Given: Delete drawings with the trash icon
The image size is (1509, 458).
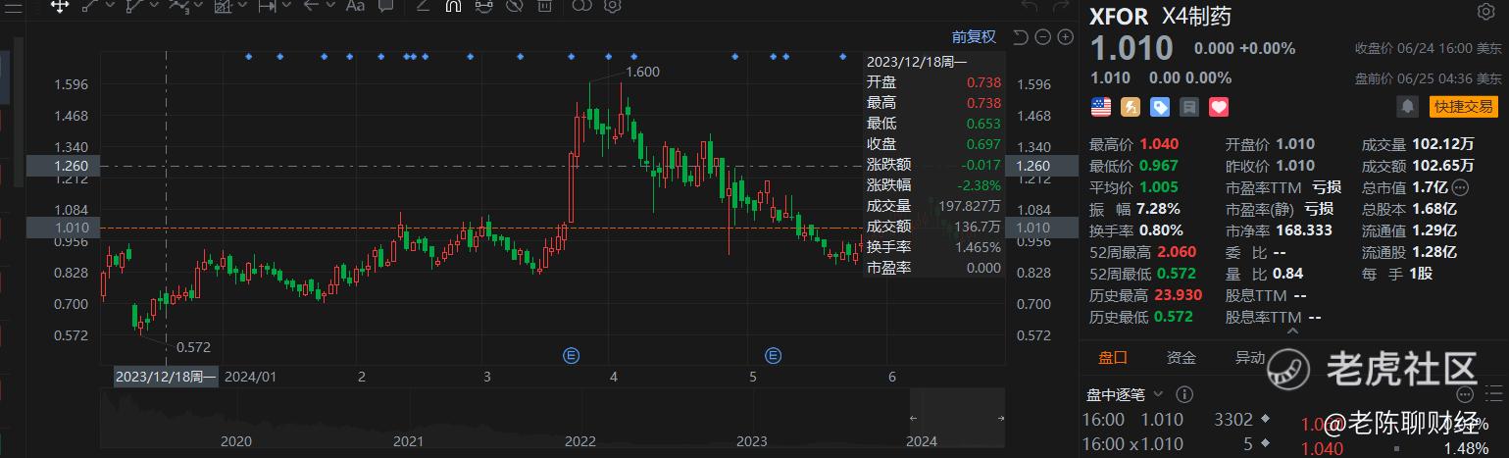Looking at the screenshot, I should [x=544, y=6].
